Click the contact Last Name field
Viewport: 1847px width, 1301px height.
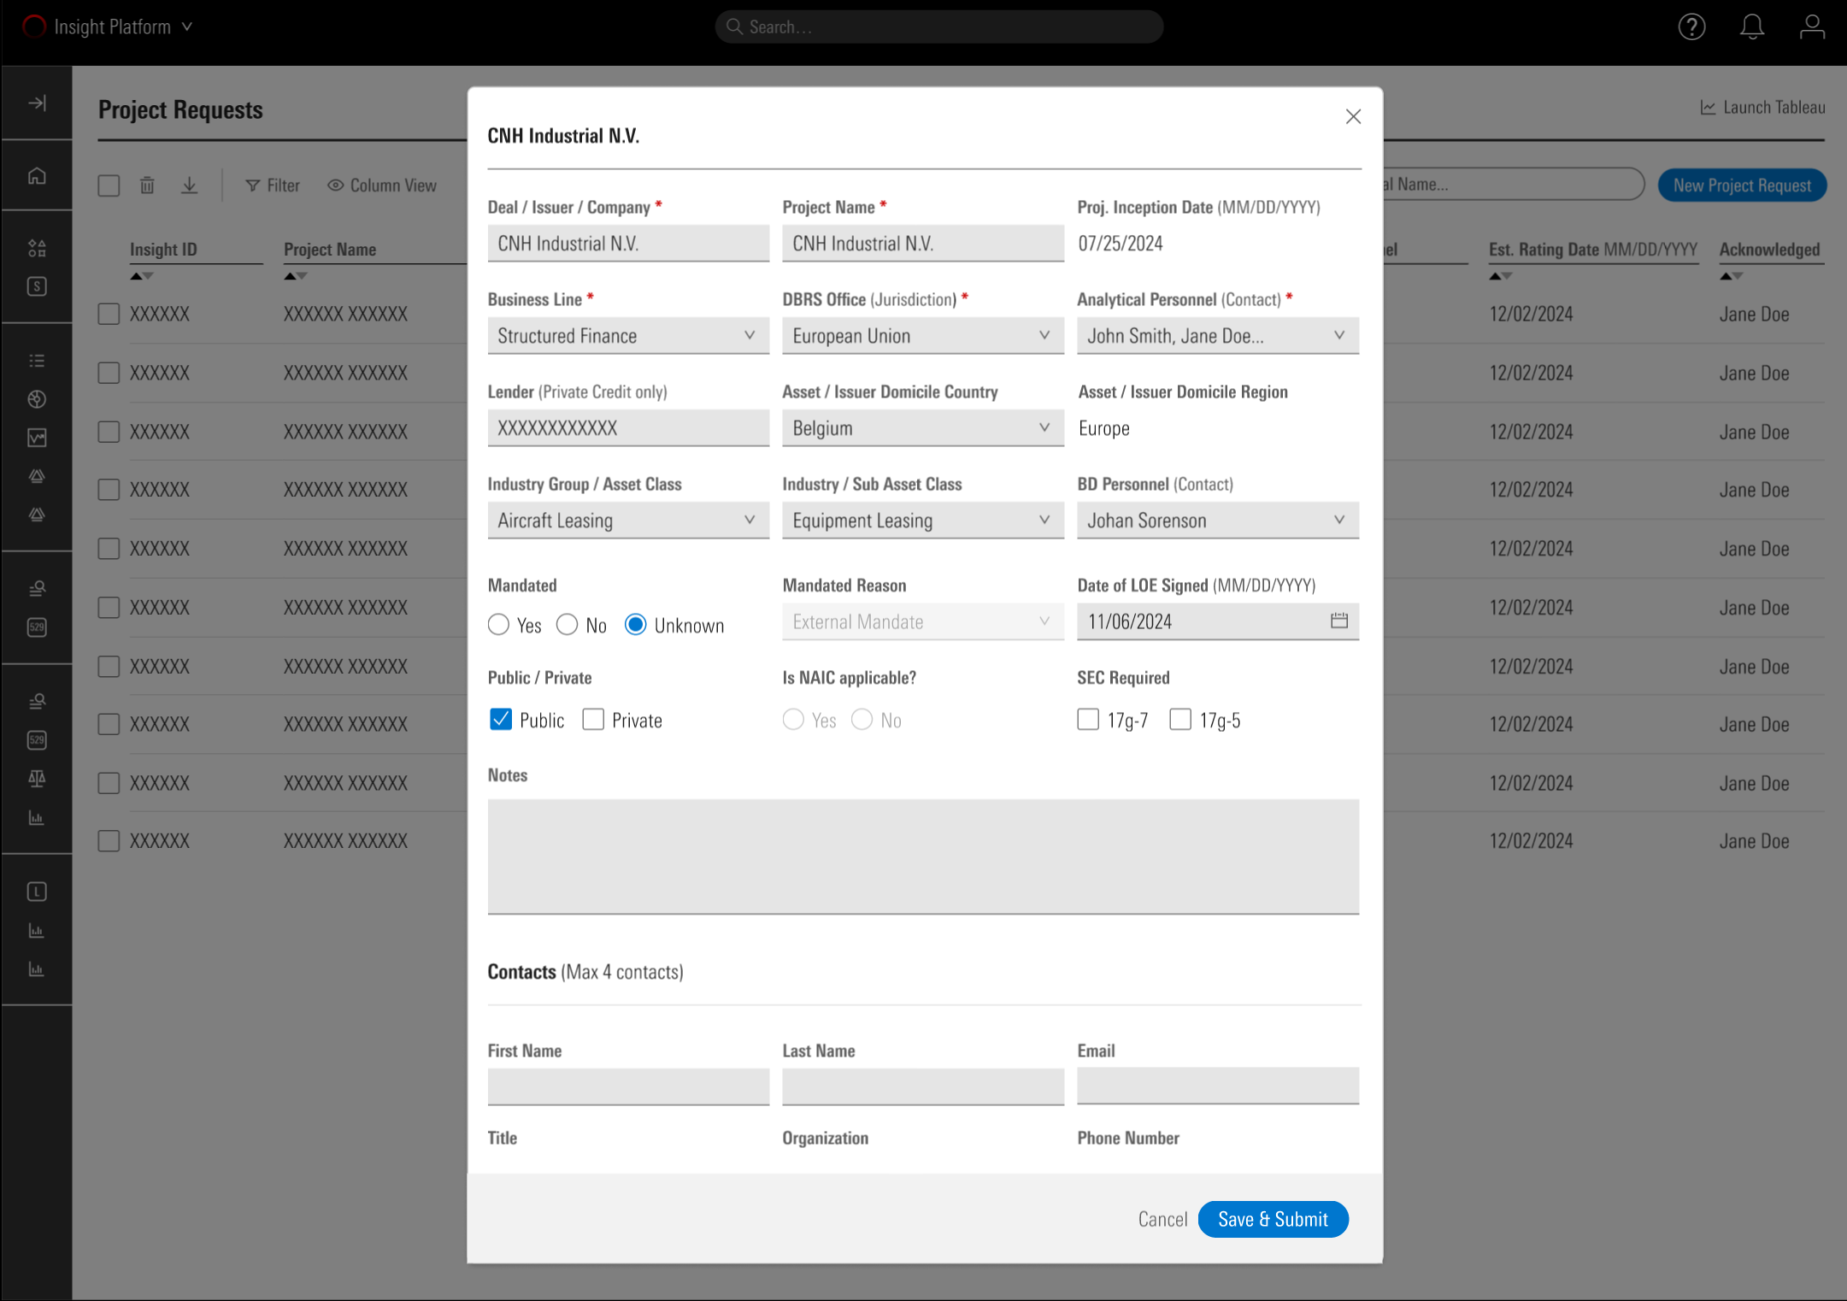[x=923, y=1086]
